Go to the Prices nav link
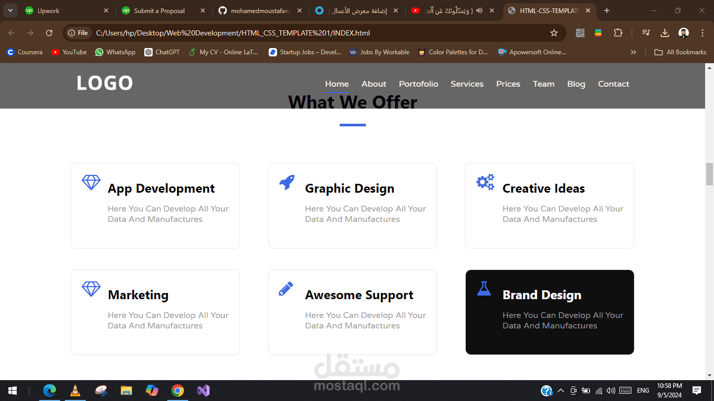Screen dimensions: 714x401 tap(508, 84)
